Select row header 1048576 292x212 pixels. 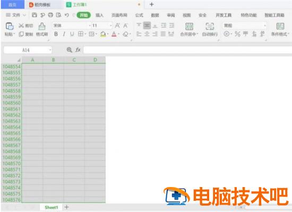12,200
